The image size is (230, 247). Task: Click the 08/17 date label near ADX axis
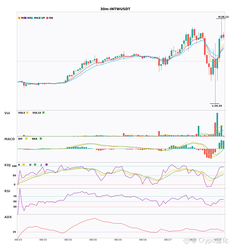click(x=168, y=240)
